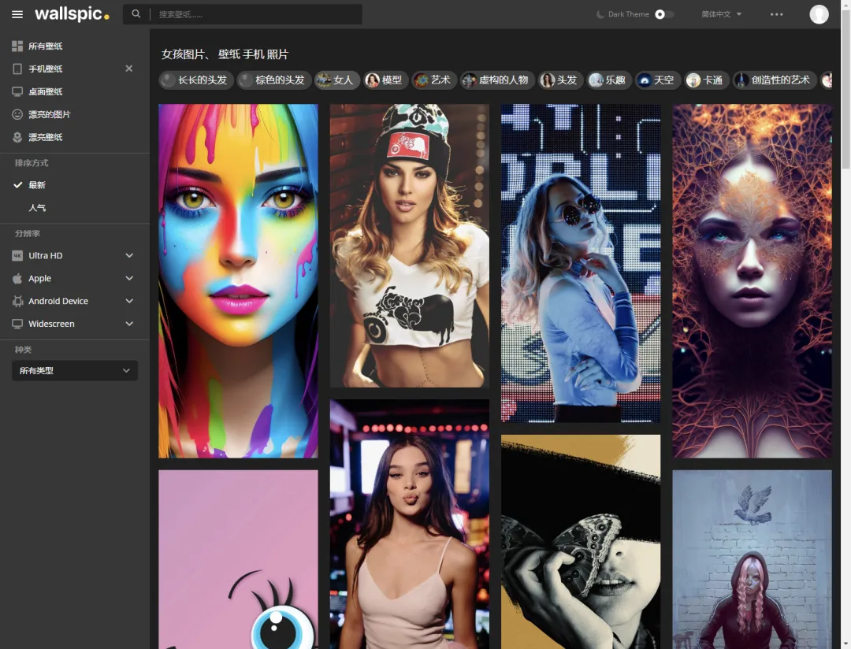Expand the Android Device resolution list
Screen dimensions: 851x649
129,301
